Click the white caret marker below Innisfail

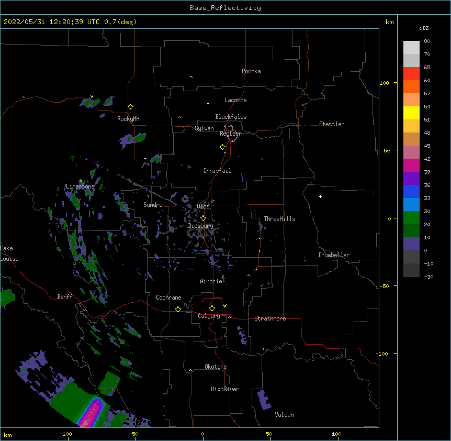[x=209, y=183]
